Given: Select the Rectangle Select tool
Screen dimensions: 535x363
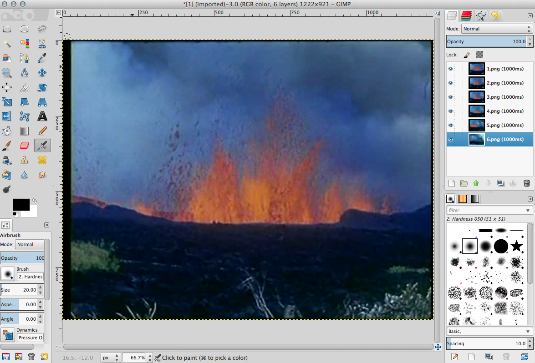Looking at the screenshot, I should [7, 29].
